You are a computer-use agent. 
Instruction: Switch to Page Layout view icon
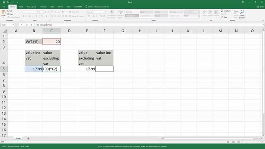[x=233, y=142]
